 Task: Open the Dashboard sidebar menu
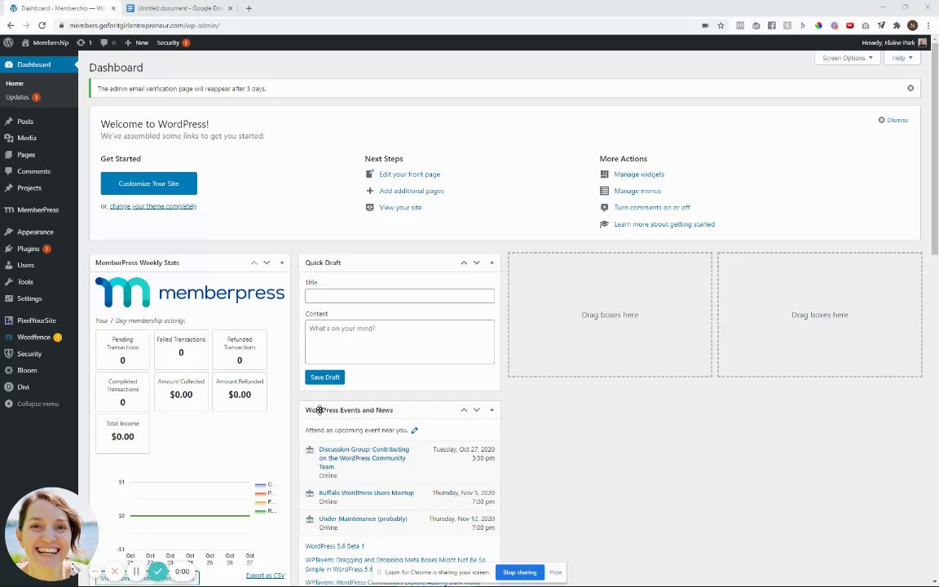pyautogui.click(x=39, y=64)
